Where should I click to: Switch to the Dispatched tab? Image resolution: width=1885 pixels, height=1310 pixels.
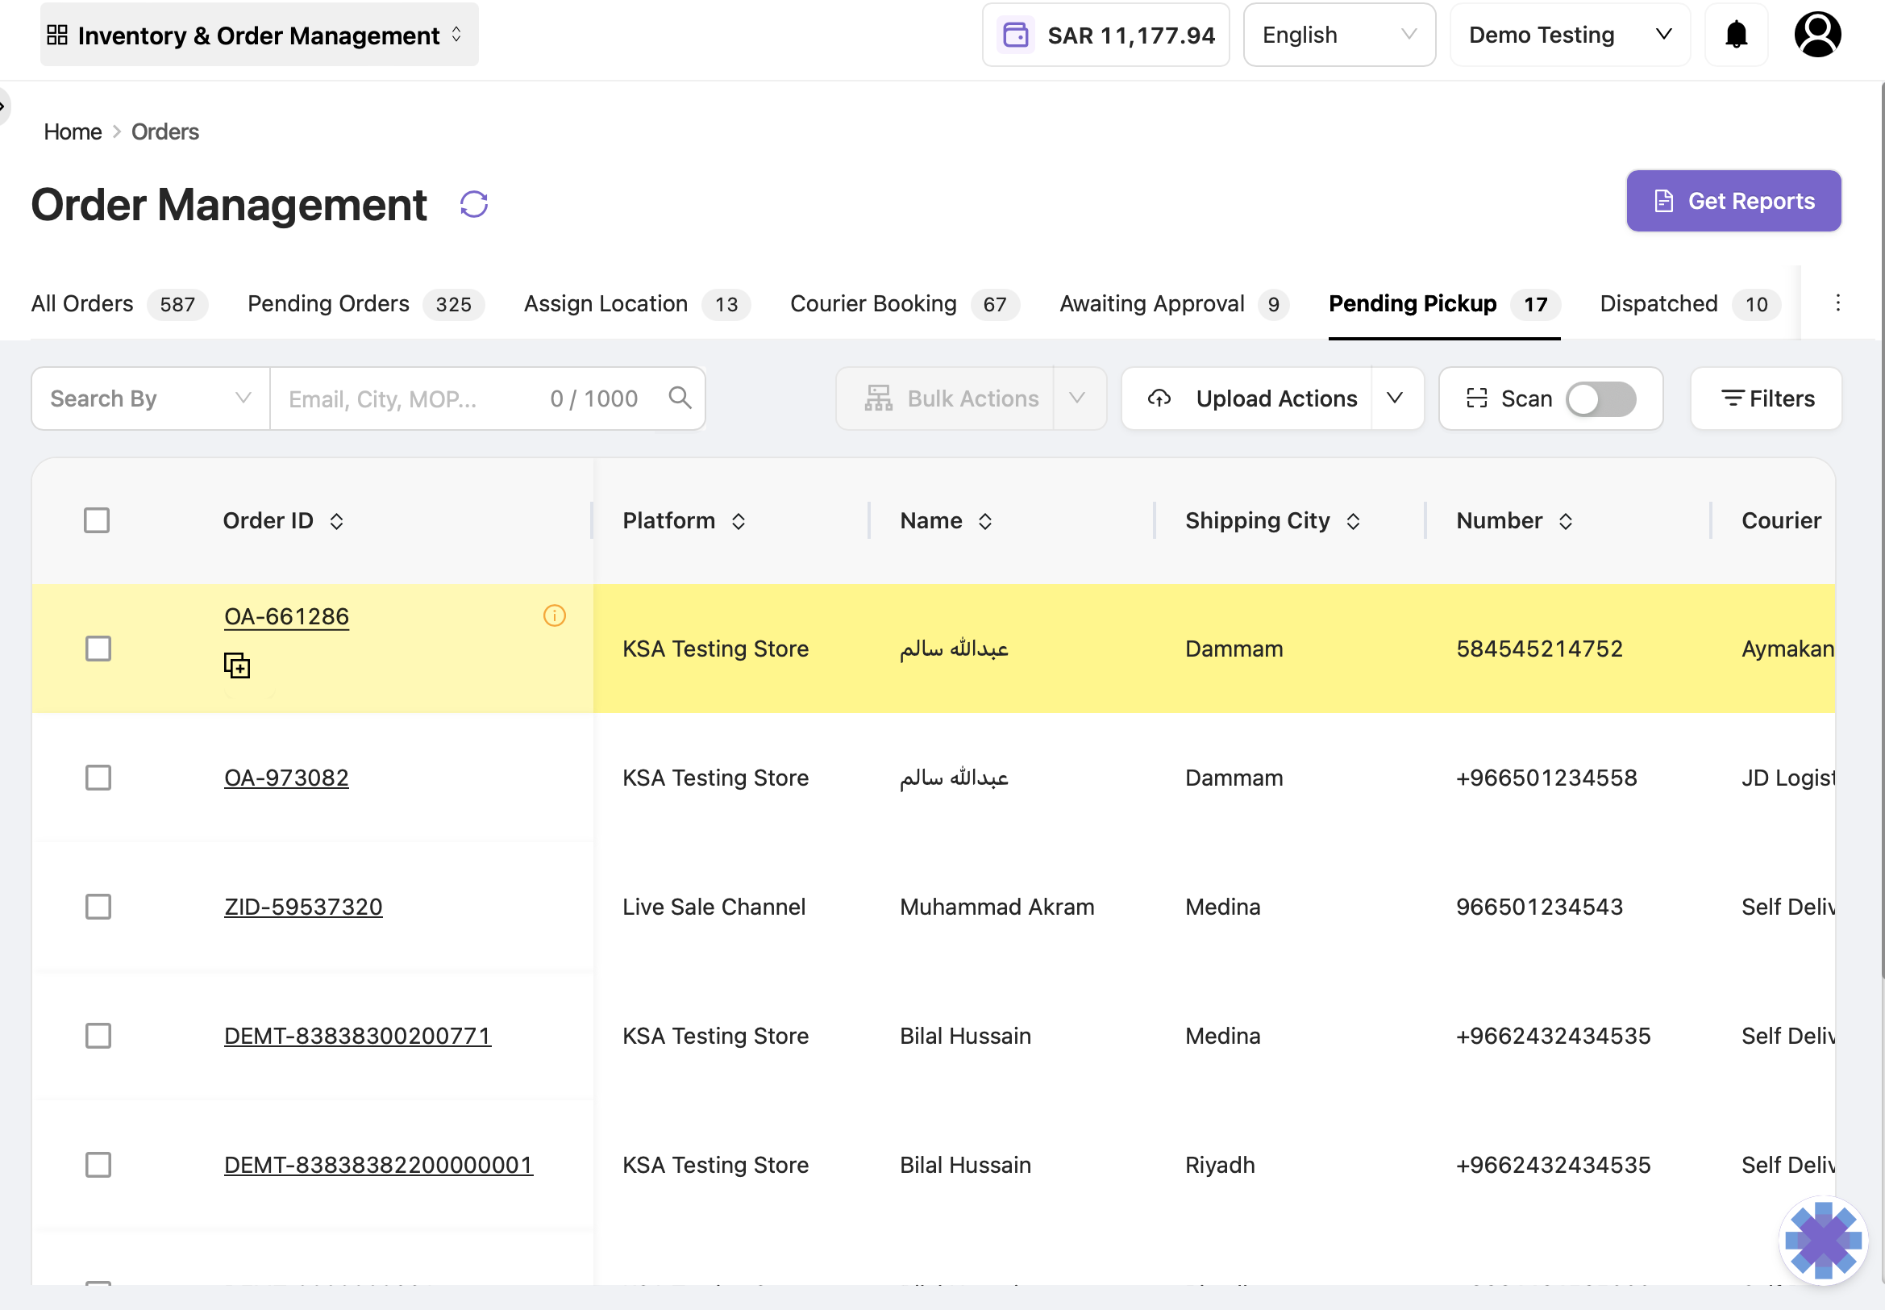tap(1690, 305)
